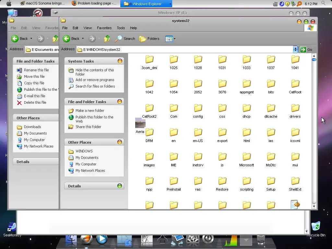332x249 pixels.
Task: Click the Aeria thumbnail image
Action: [140, 123]
